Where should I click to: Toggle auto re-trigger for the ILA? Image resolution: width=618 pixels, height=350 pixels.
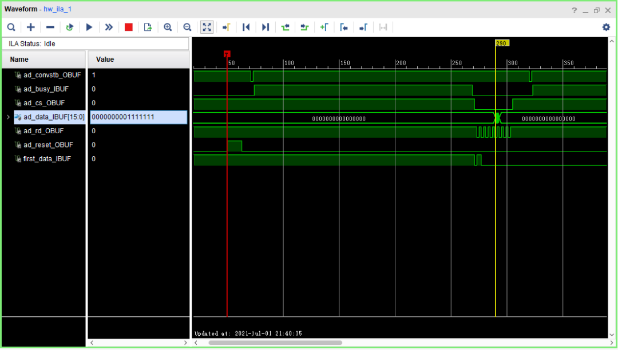[70, 27]
